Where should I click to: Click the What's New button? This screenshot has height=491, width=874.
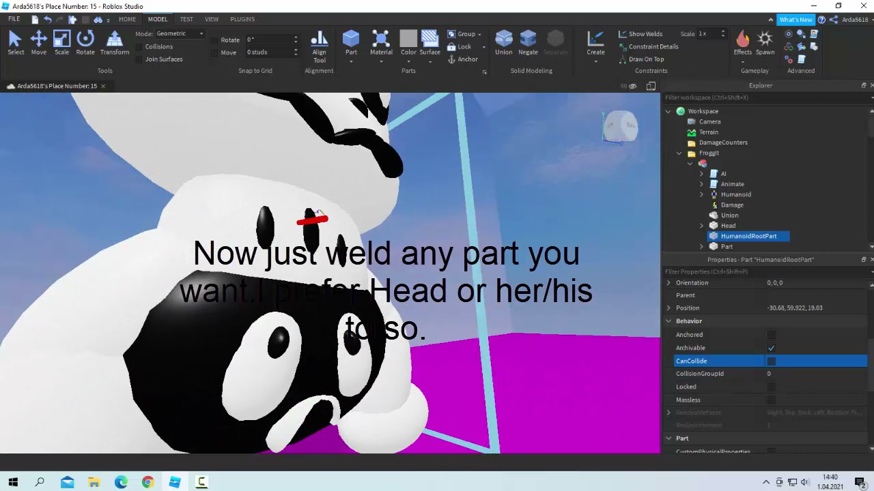click(x=795, y=20)
